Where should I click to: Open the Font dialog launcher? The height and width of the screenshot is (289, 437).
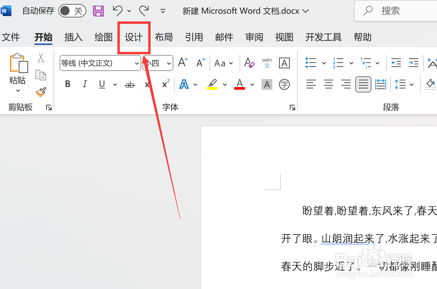(292, 107)
